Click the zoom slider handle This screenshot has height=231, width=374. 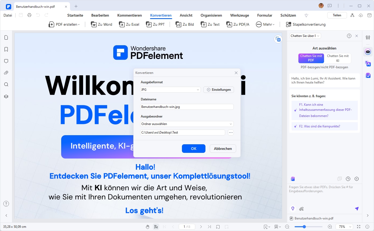(x=304, y=227)
